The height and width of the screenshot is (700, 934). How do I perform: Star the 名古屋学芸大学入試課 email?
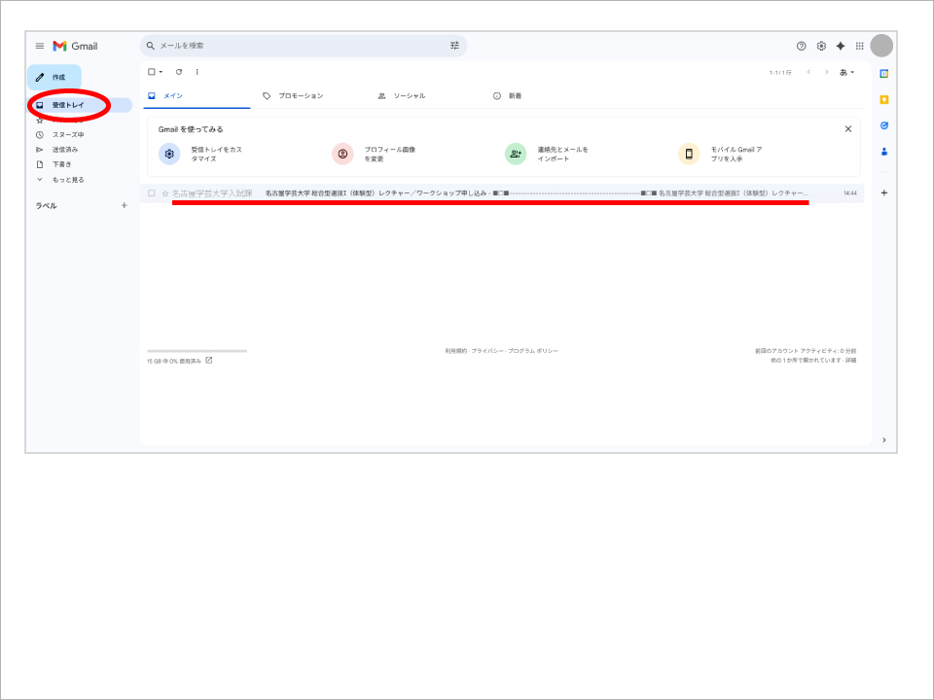(164, 193)
